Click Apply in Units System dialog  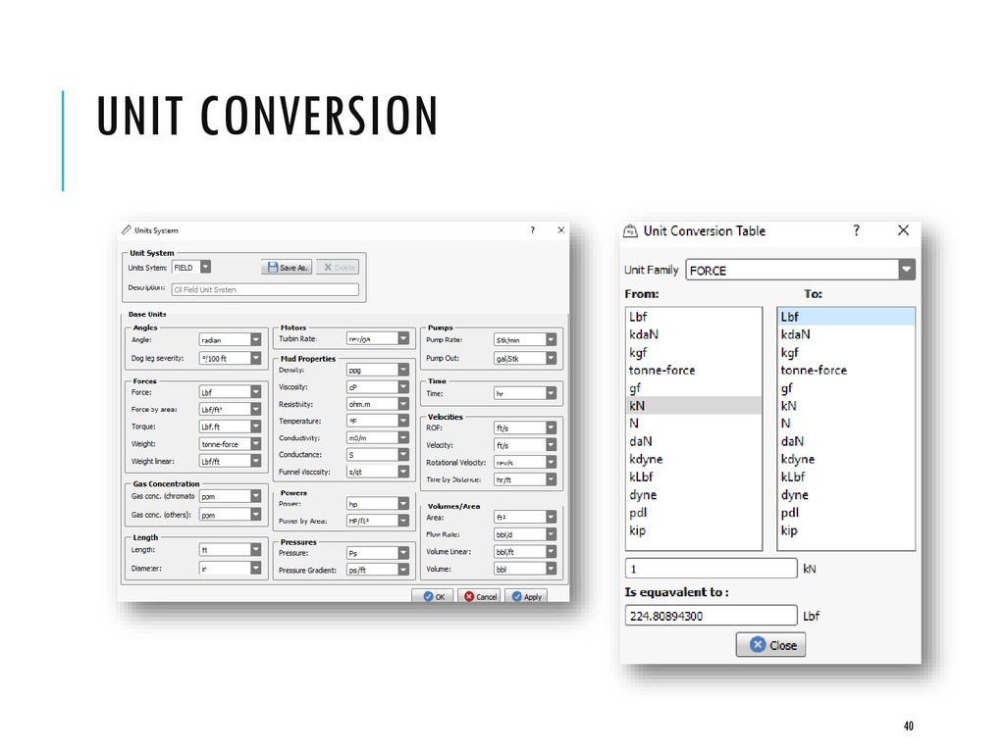click(x=526, y=596)
